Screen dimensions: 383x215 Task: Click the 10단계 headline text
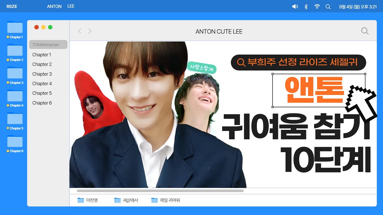[326, 159]
